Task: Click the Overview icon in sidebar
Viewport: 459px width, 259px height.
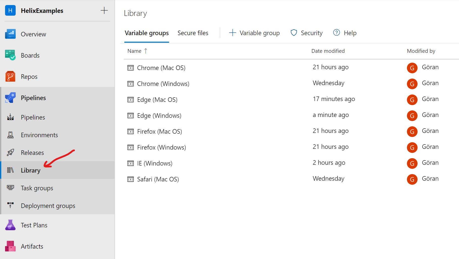Action: tap(10, 34)
